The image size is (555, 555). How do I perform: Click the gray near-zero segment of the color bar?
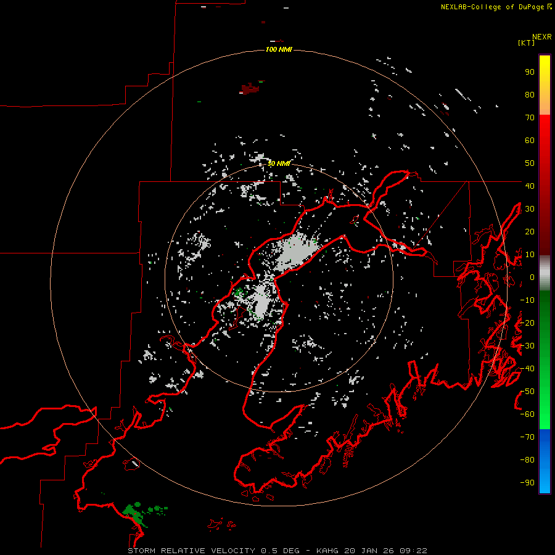[545, 273]
